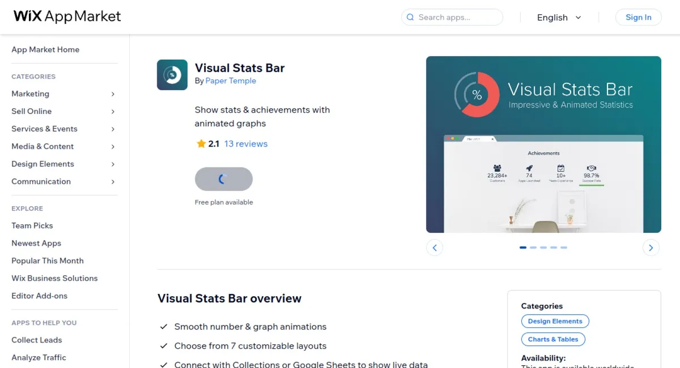Expand the Design Elements category

[42, 164]
